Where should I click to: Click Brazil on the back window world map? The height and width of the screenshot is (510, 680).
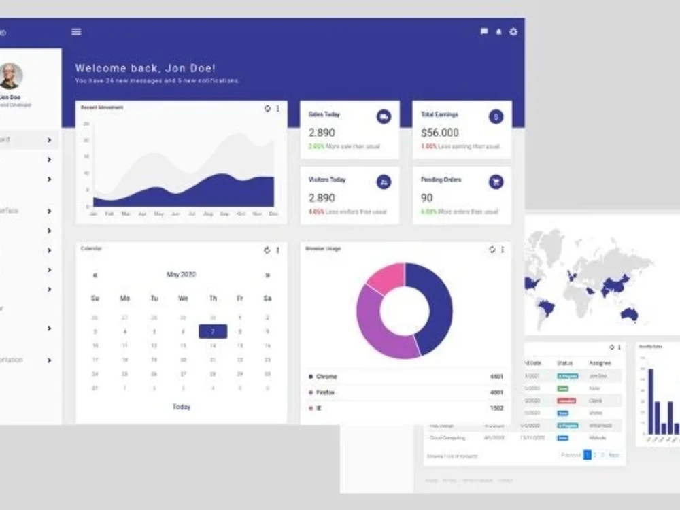(x=547, y=309)
